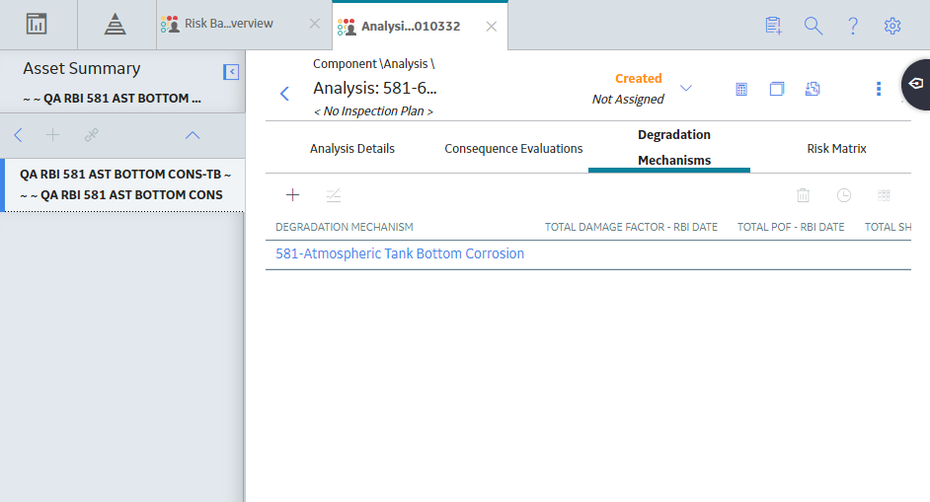Image resolution: width=930 pixels, height=502 pixels.
Task: Sort by Degradation Mechanism column header
Action: pyautogui.click(x=345, y=227)
